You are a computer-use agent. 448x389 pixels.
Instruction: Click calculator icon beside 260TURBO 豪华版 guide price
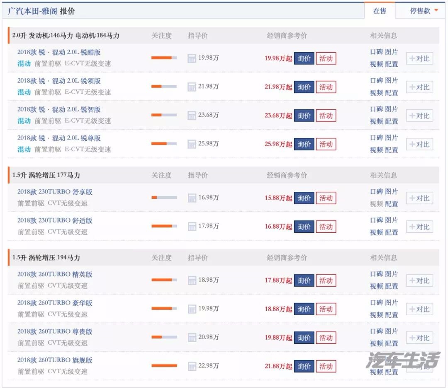coord(192,309)
